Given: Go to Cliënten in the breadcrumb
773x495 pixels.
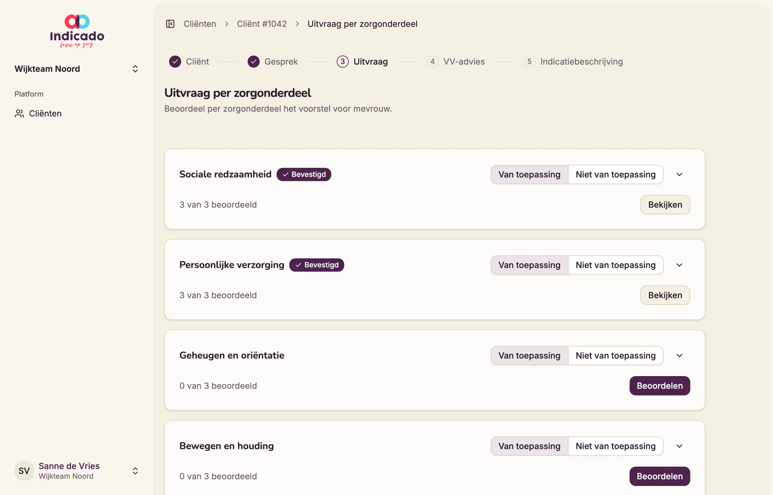Looking at the screenshot, I should pos(200,24).
